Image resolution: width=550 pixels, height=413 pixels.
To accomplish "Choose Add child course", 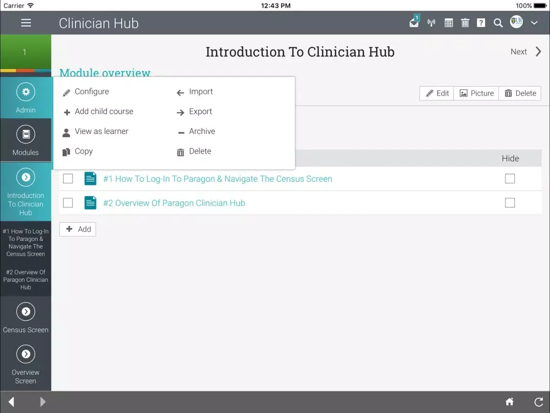I will (98, 111).
